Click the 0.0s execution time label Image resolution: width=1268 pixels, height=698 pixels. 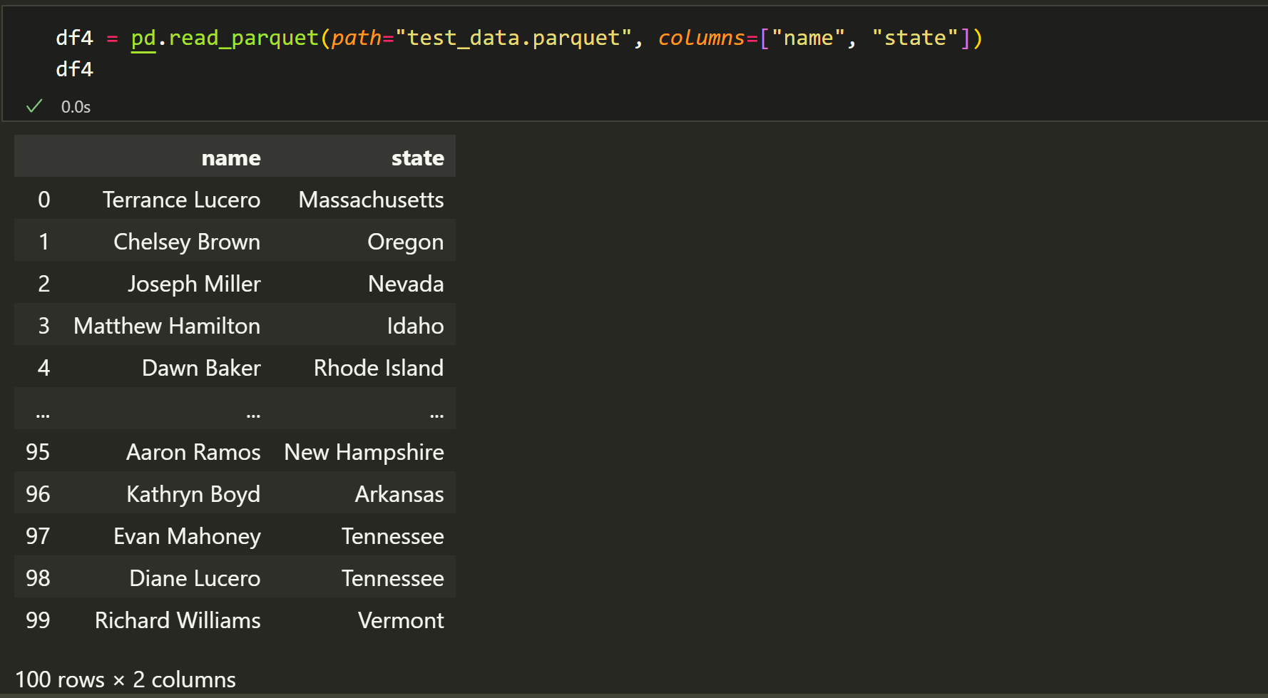[76, 107]
